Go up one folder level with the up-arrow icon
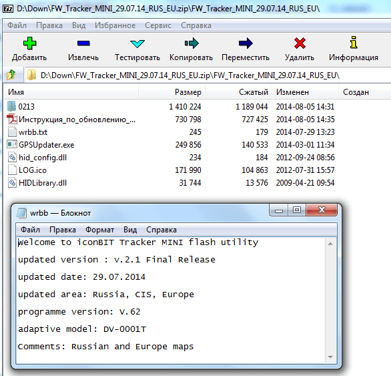Screen dimensions: 391x376 [11, 75]
